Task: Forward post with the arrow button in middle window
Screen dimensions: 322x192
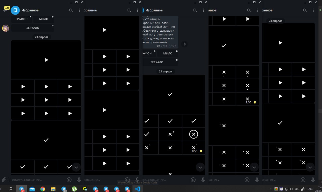Action: (184, 44)
